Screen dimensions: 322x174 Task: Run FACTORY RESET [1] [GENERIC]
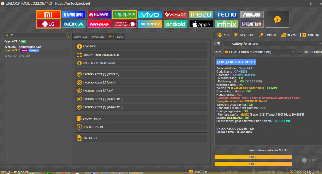coord(141,74)
